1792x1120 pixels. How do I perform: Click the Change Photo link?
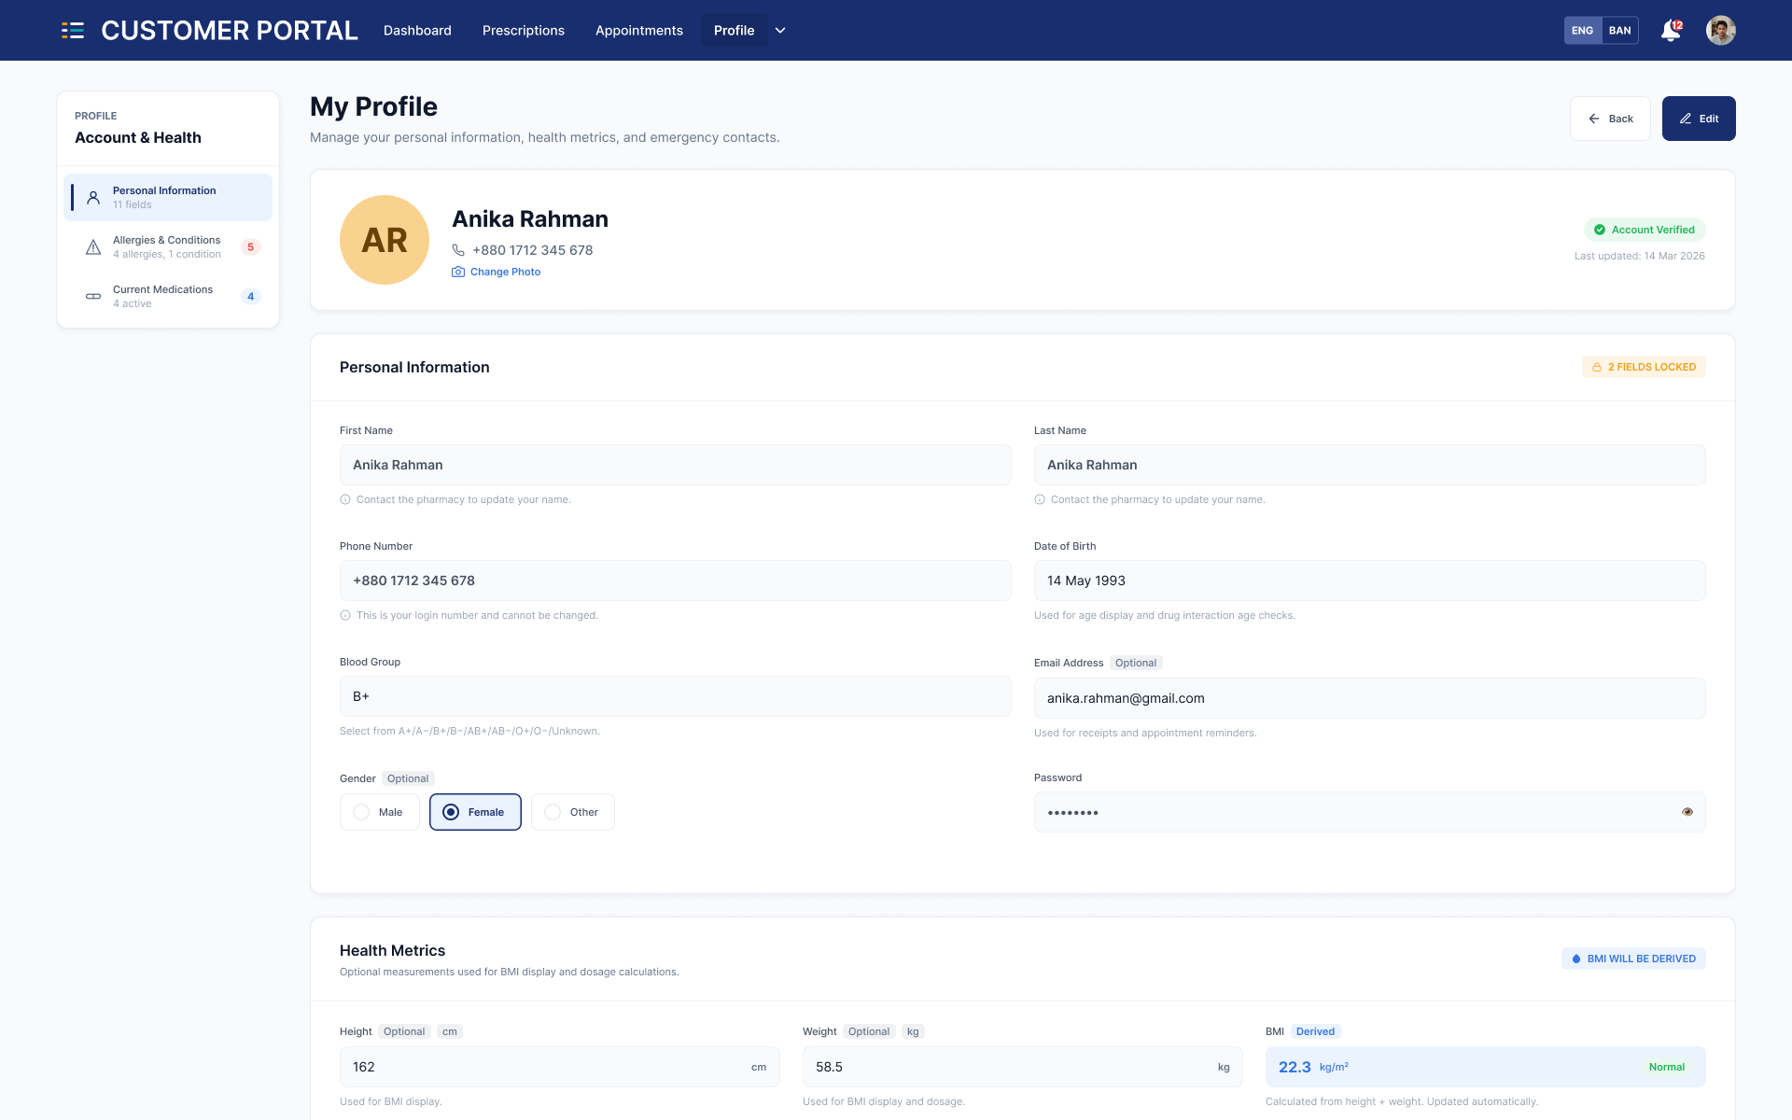505,272
